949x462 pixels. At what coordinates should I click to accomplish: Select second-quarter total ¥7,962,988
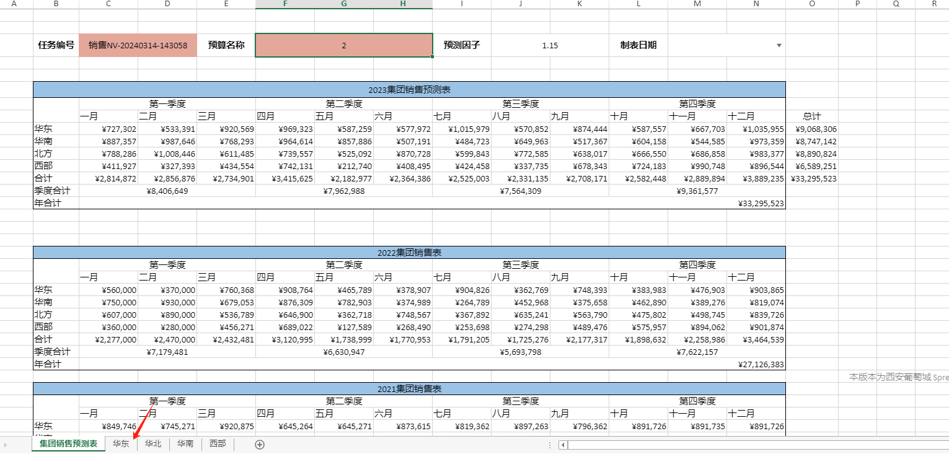tap(344, 191)
